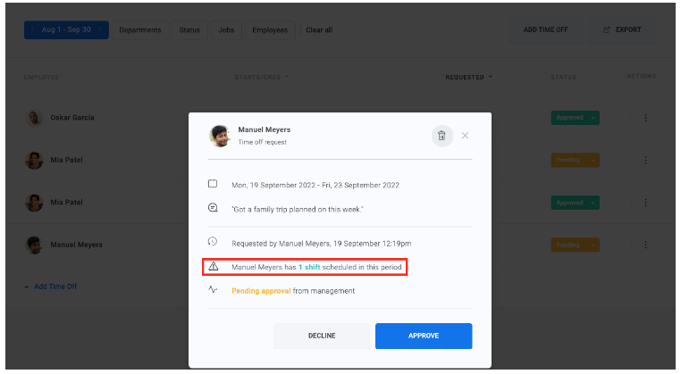Open actions menu for Oskar Garcia
Screen dimensions: 681x374
click(645, 118)
